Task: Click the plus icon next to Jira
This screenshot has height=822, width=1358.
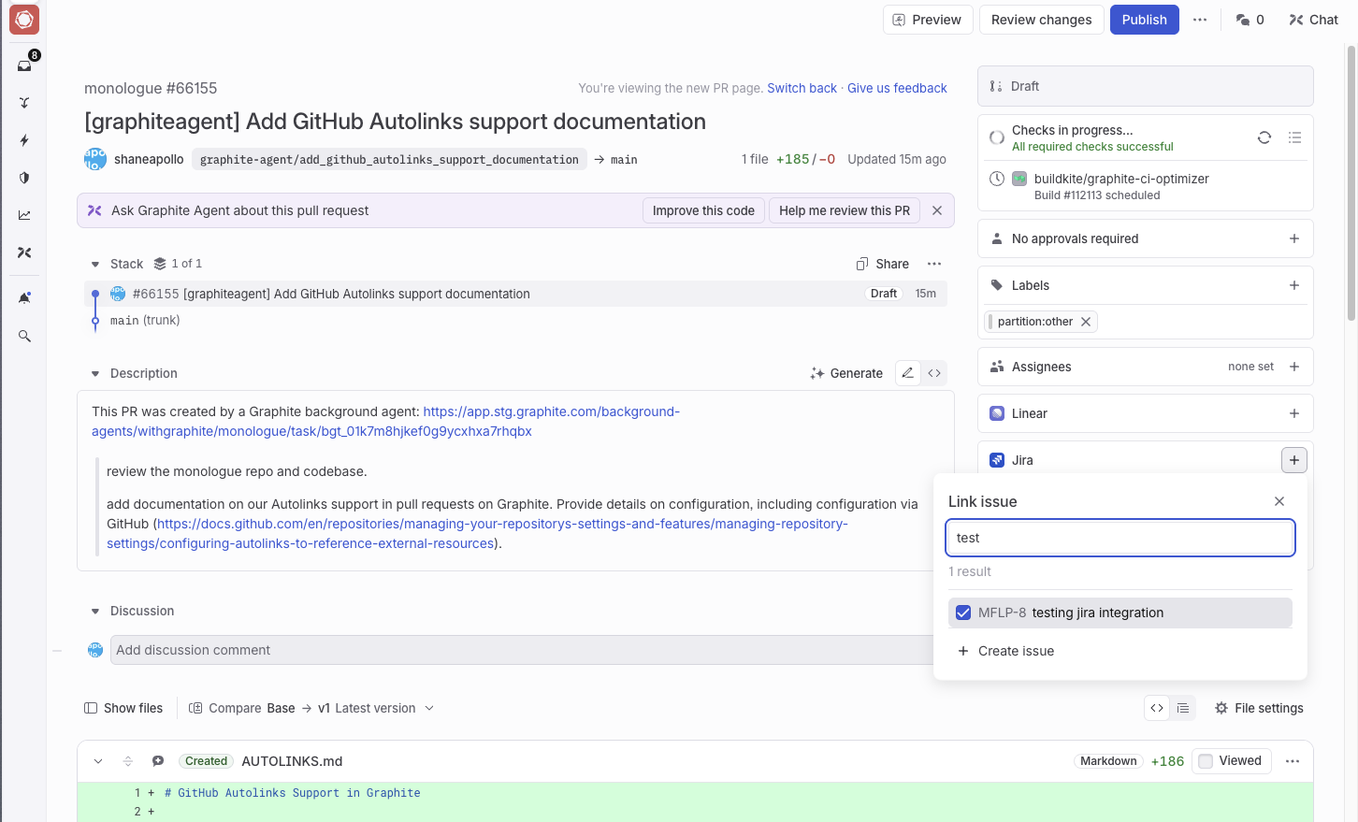Action: [1293, 460]
